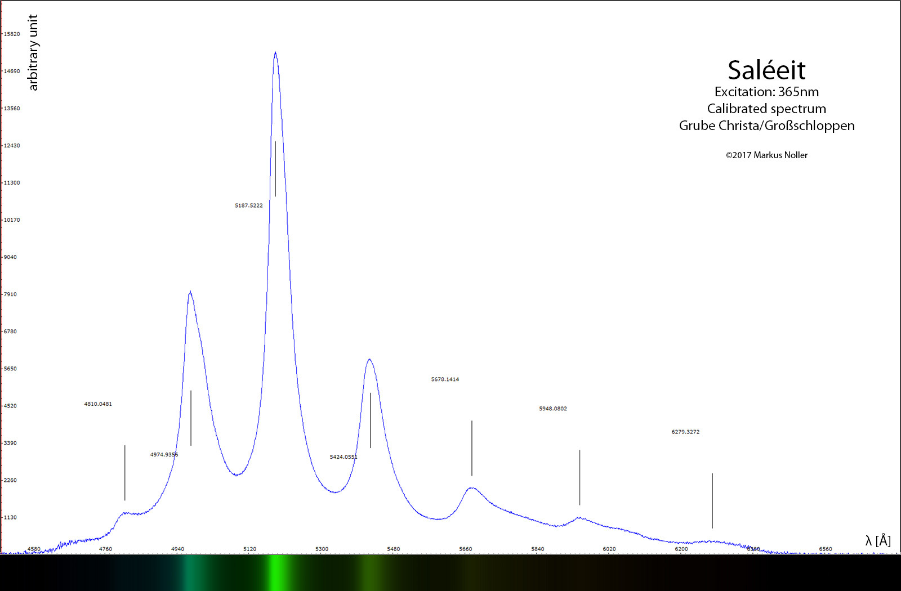Screen dimensions: 901x591
Task: Click the 5948.0802 peak label
Action: [552, 409]
